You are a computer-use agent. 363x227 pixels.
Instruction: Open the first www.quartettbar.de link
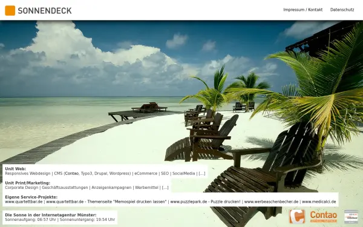pos(24,202)
